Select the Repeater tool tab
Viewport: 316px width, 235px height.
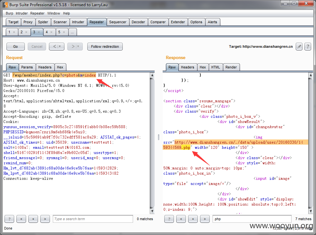(x=97, y=22)
